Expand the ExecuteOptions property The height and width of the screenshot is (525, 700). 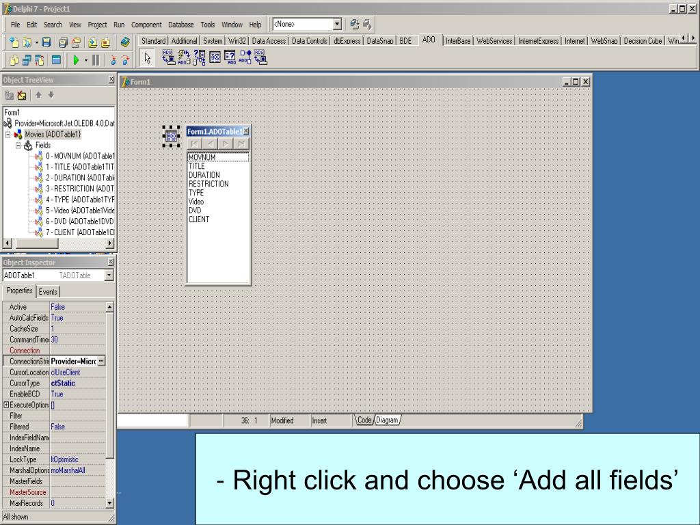pos(6,405)
